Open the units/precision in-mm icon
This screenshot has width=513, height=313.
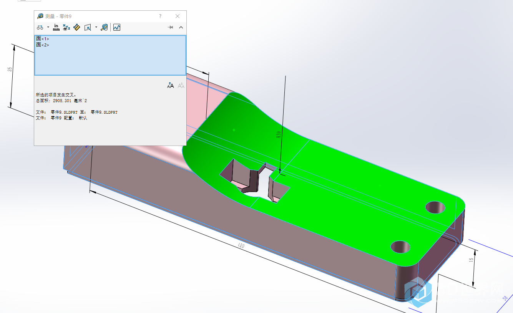[56, 27]
